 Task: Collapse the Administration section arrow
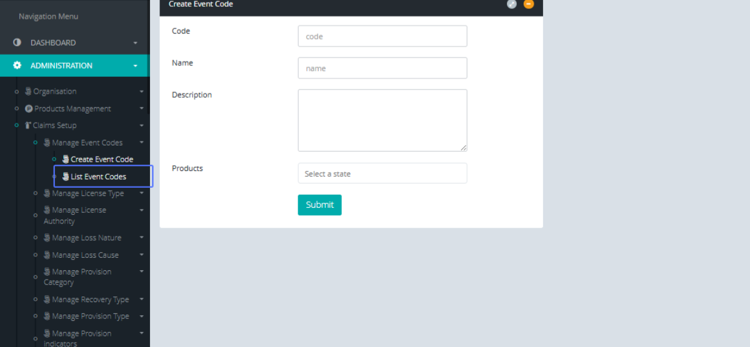click(x=135, y=66)
